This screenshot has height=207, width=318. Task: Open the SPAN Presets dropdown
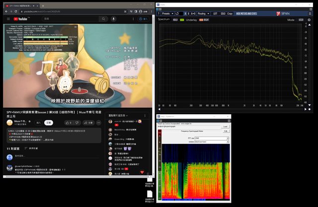(167, 13)
